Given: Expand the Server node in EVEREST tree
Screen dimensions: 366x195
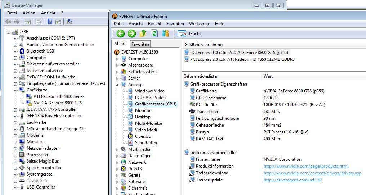Looking at the screenshot, I should (117, 78).
